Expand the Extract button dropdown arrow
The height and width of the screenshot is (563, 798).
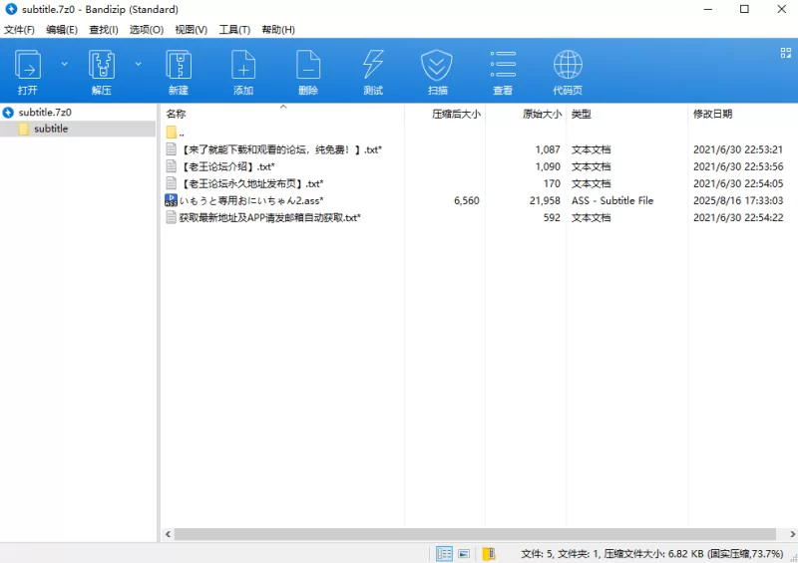(x=138, y=64)
